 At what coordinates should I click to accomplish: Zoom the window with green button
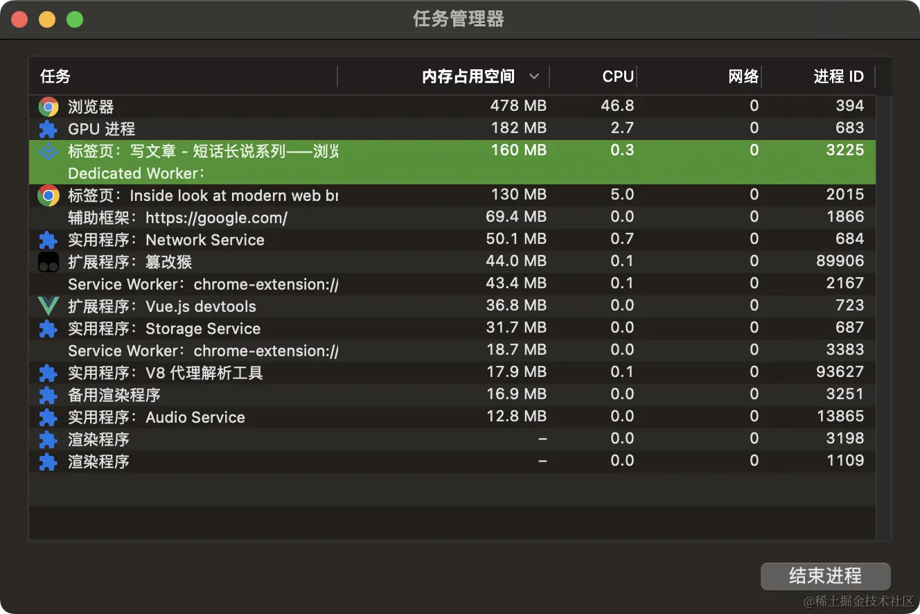tap(75, 19)
